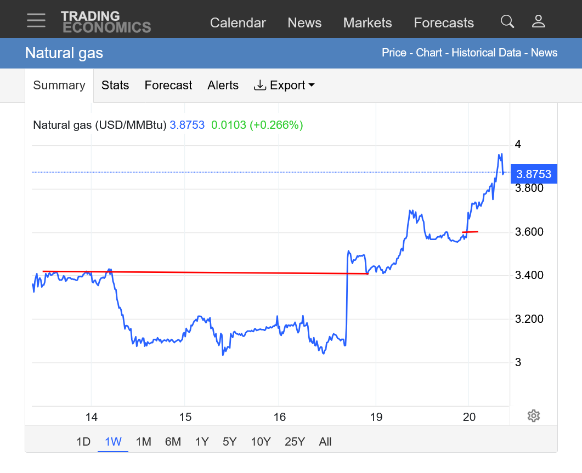Screen dimensions: 582x473
Task: Expand the Export dropdown
Action: point(284,86)
